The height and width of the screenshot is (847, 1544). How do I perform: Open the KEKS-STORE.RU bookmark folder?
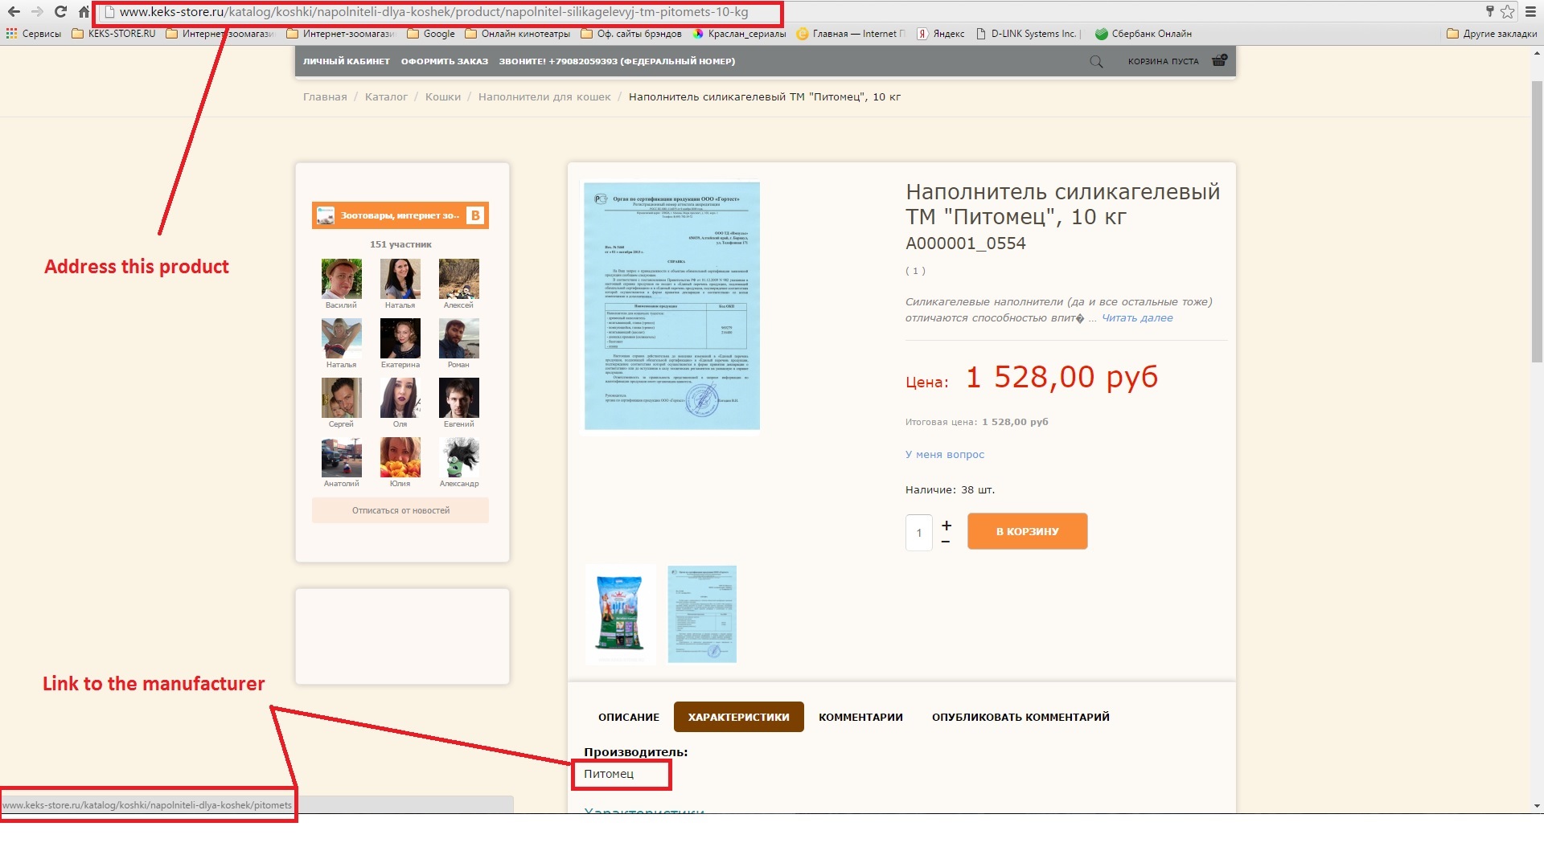[114, 34]
